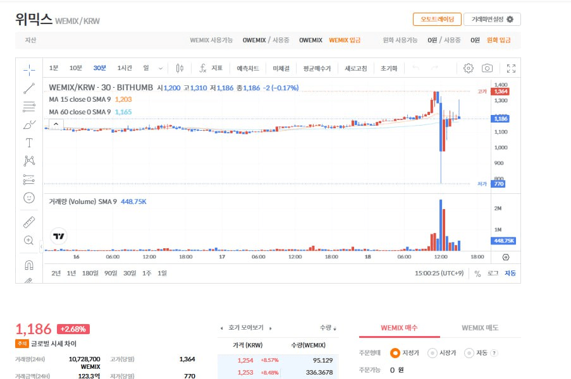Click 초기화 to reset chart
The height and width of the screenshot is (379, 571).
click(x=388, y=68)
